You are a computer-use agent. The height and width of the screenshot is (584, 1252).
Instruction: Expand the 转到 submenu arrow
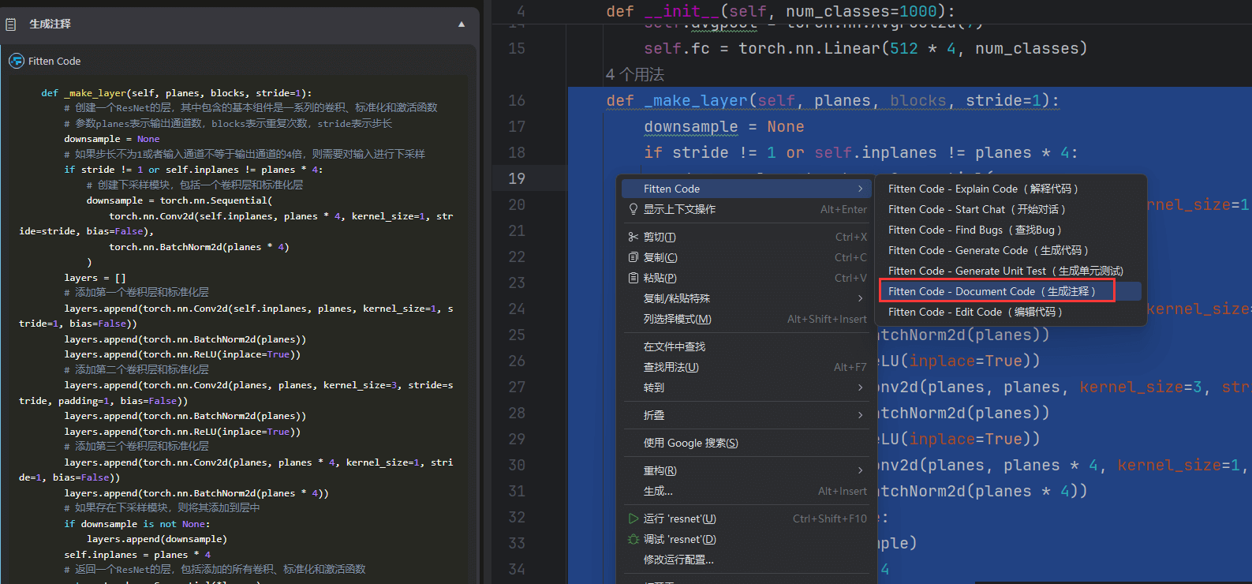860,387
